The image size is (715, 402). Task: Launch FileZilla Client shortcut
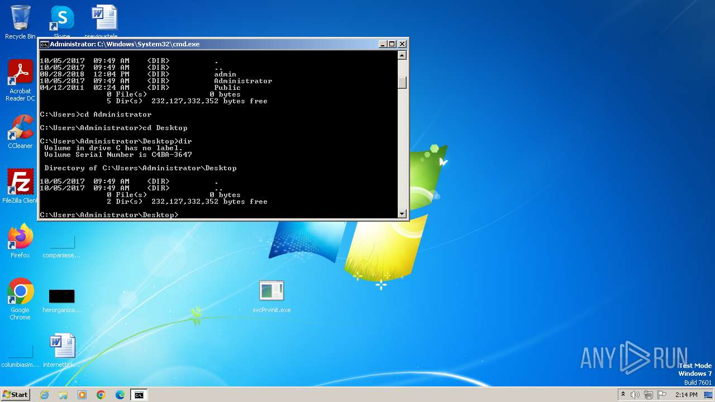[x=20, y=186]
